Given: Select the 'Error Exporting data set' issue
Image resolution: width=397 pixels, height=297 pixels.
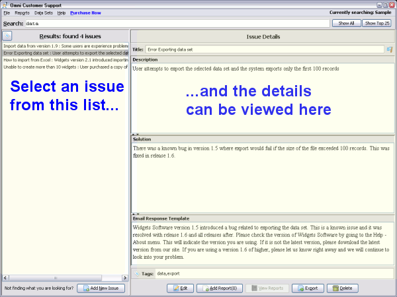Looking at the screenshot, I should click(66, 53).
